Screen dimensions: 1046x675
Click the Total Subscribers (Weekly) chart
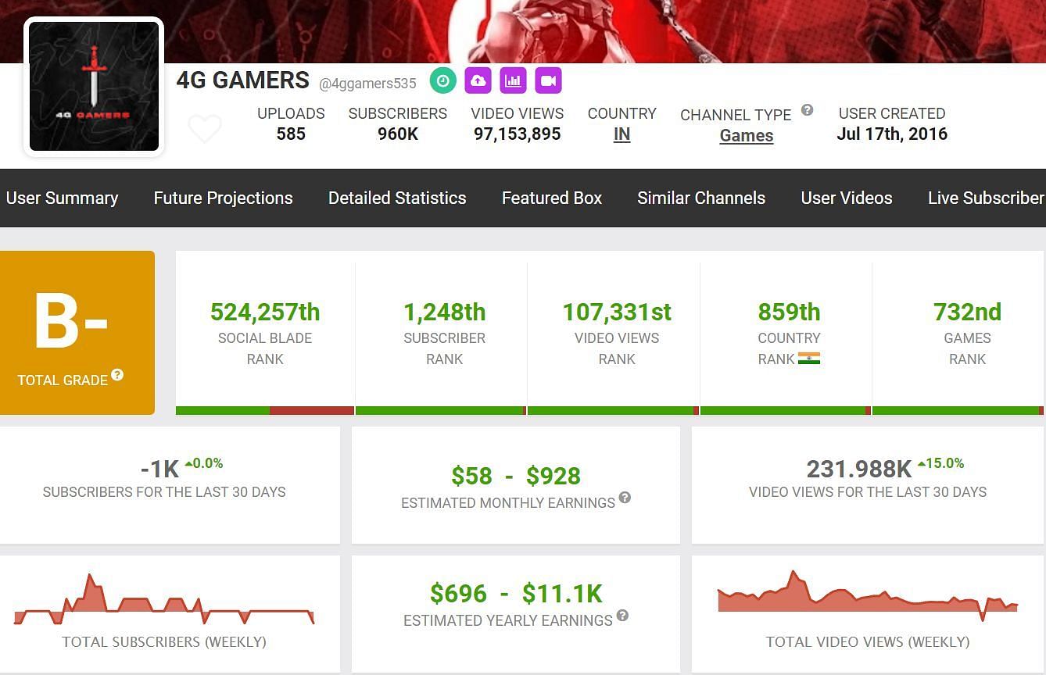tap(164, 600)
